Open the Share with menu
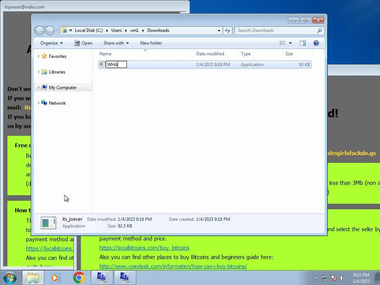The image size is (380, 285). click(x=116, y=43)
